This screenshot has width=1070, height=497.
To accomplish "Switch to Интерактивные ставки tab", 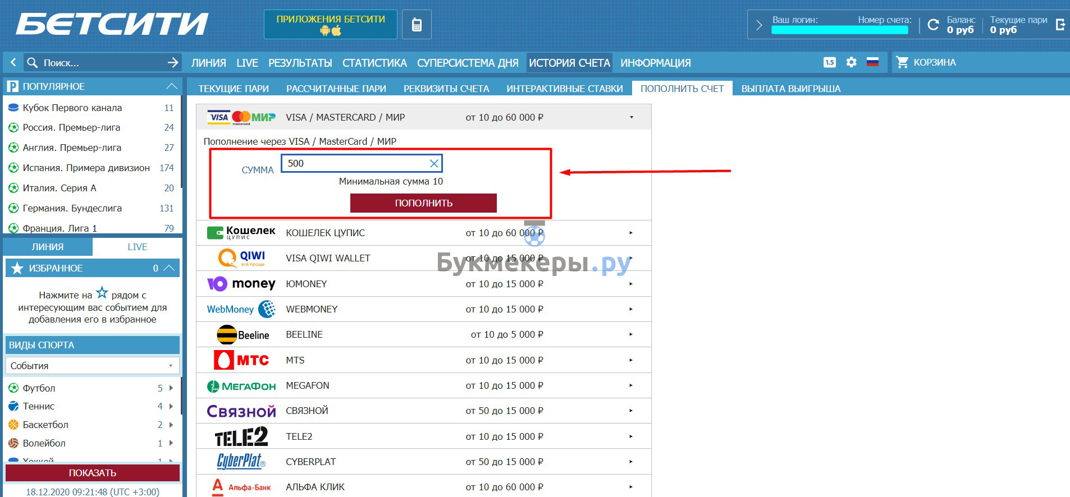I will pos(565,89).
